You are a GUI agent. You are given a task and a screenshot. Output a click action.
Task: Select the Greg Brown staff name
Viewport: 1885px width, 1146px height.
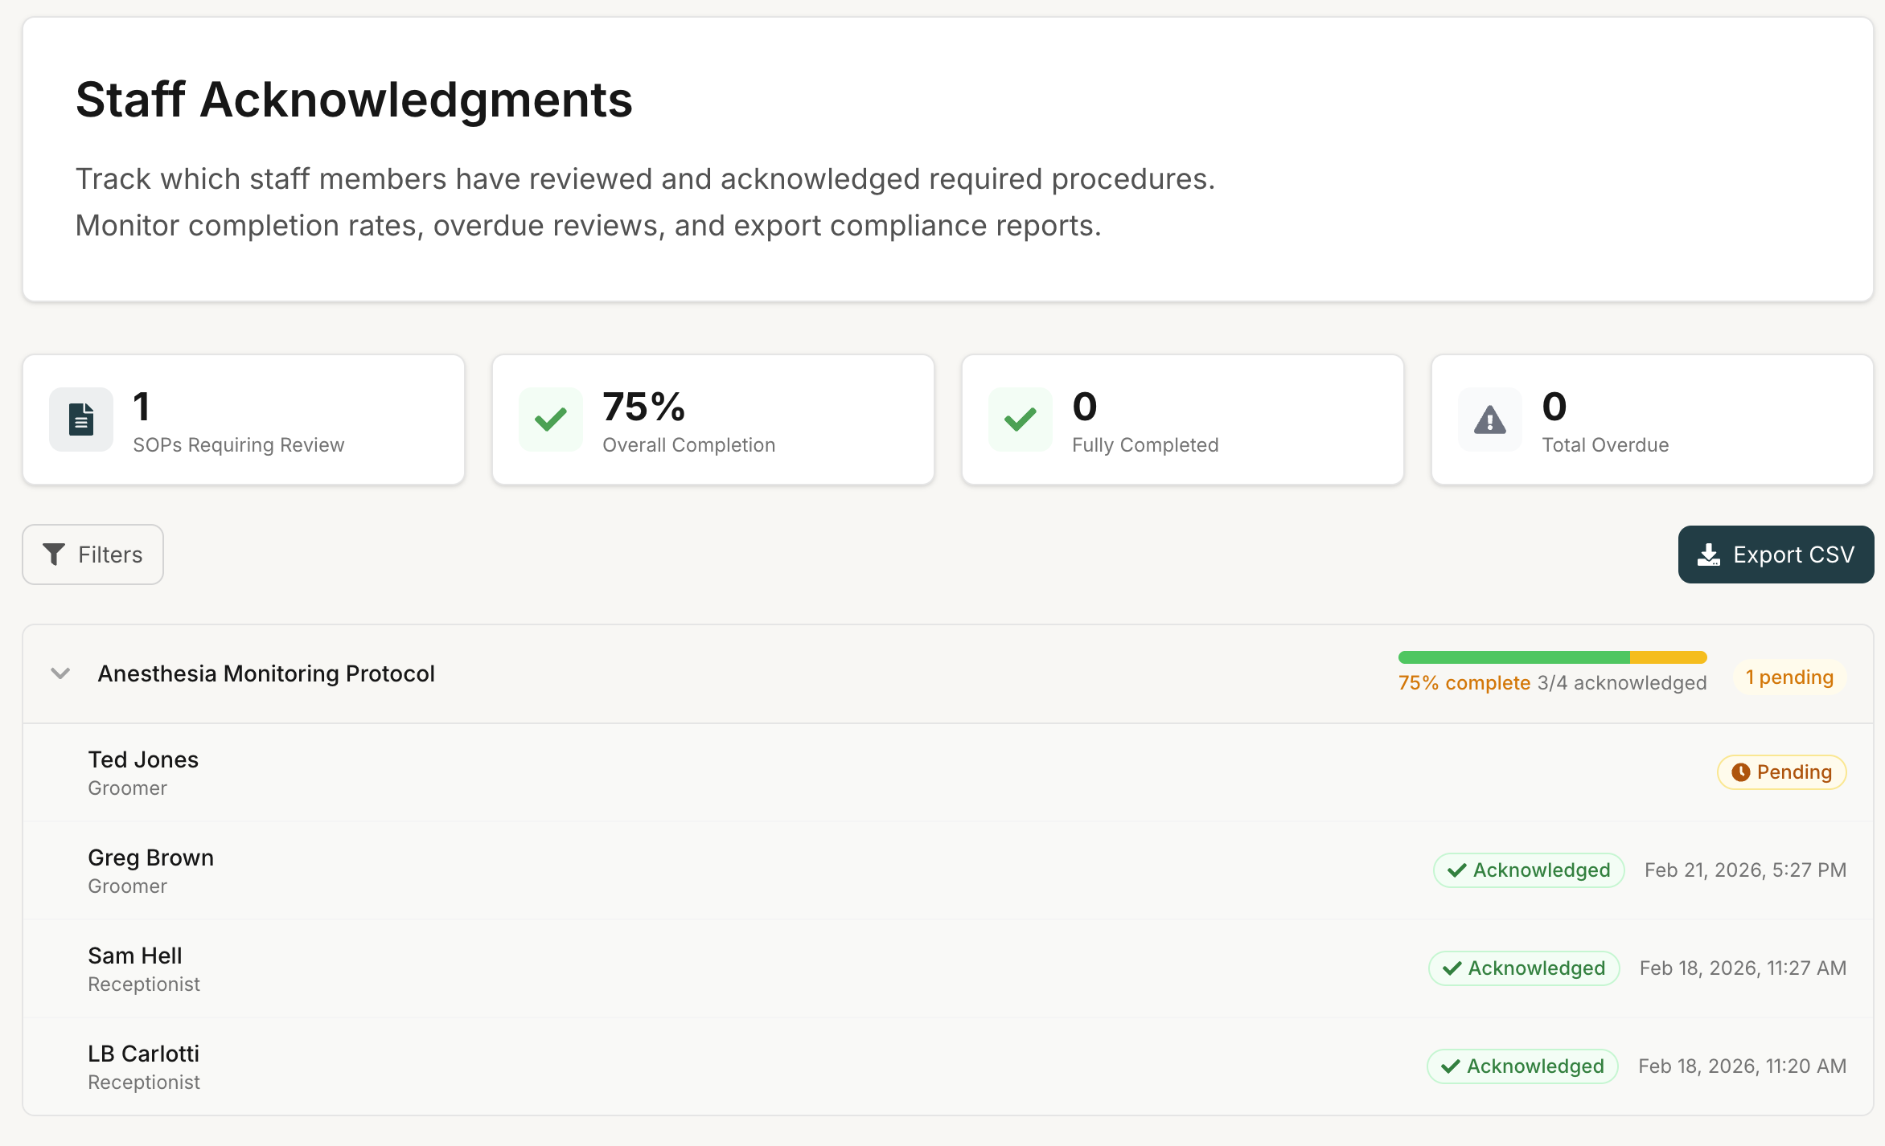tap(150, 857)
